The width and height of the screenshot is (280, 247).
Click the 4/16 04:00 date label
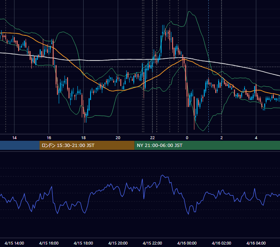point(256,243)
